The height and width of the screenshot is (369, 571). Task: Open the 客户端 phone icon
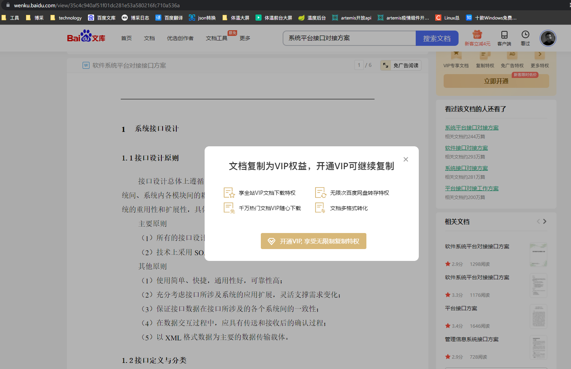point(504,38)
